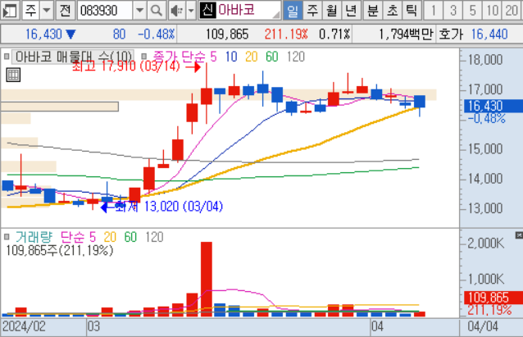523x337 pixels.
Task: Close the volume panel with the x icon
Action: [519, 235]
